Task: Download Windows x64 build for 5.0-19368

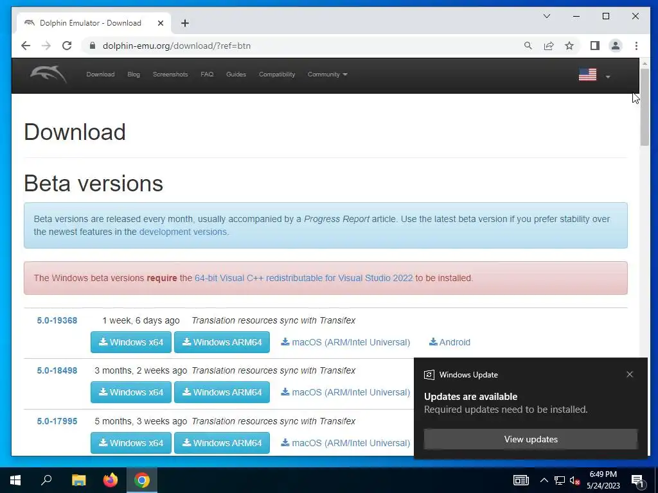Action: point(131,342)
